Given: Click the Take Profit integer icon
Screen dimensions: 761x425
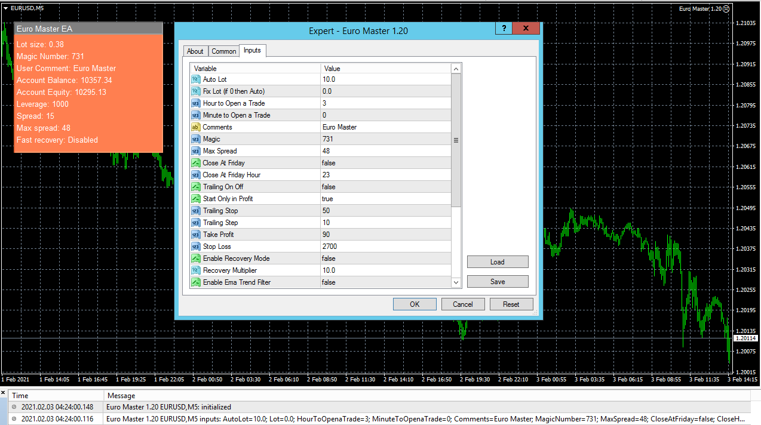Looking at the screenshot, I should click(195, 235).
